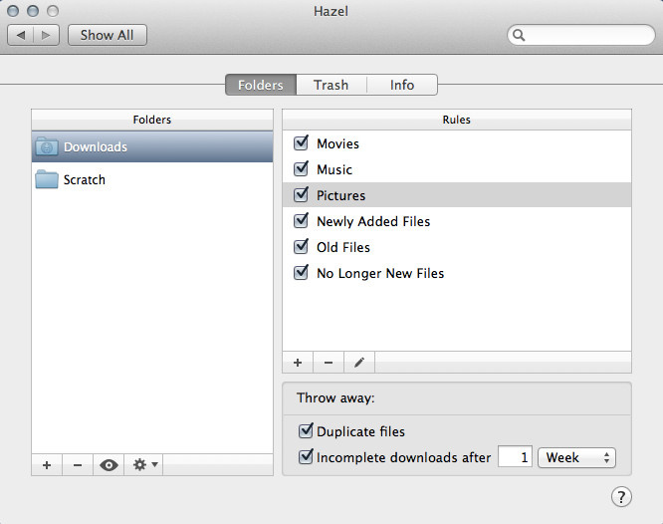Go forward with the right arrow button

[x=46, y=35]
